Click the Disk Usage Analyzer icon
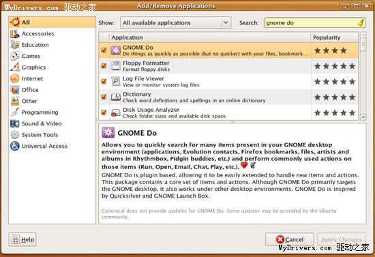 tap(116, 112)
